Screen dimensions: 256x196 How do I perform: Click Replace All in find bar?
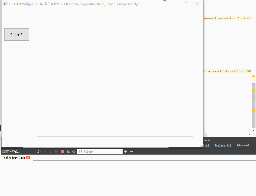(223, 145)
